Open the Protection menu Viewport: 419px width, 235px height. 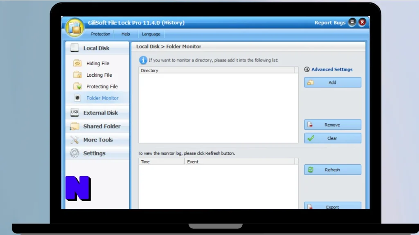coord(101,34)
